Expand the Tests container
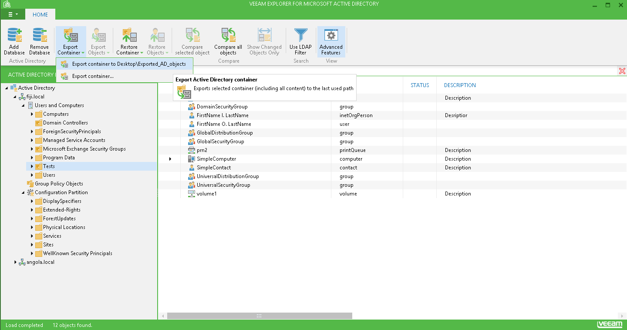Viewport: 627px width, 330px height. coord(32,166)
